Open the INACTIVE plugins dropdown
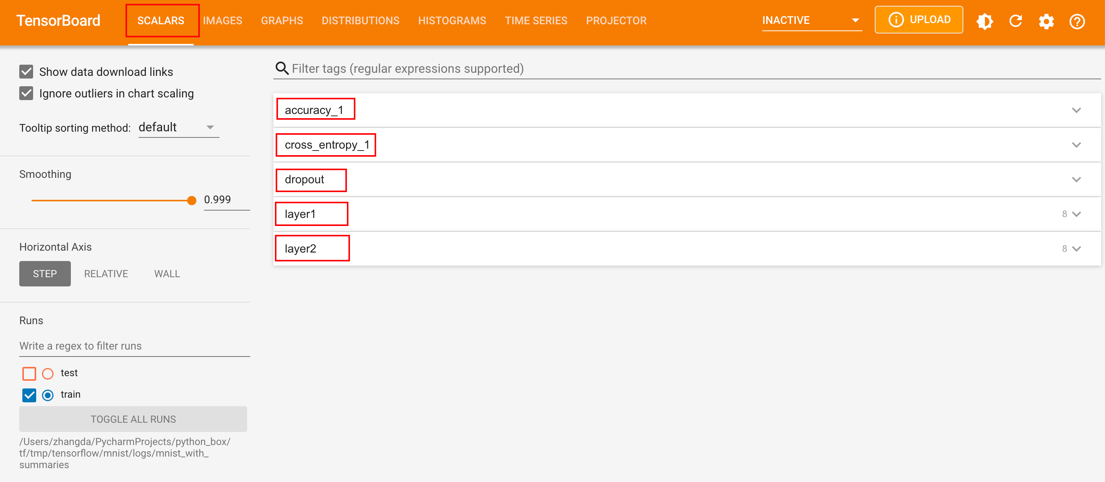This screenshot has height=482, width=1105. click(x=811, y=20)
